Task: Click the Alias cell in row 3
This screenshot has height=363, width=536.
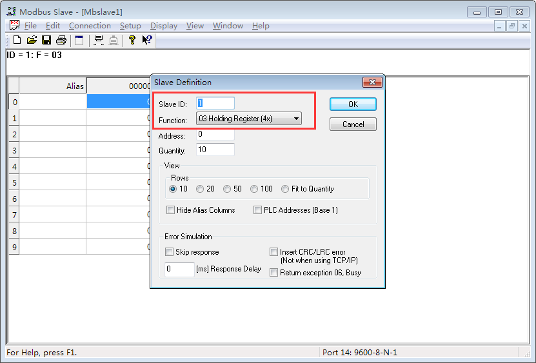Action: point(53,150)
